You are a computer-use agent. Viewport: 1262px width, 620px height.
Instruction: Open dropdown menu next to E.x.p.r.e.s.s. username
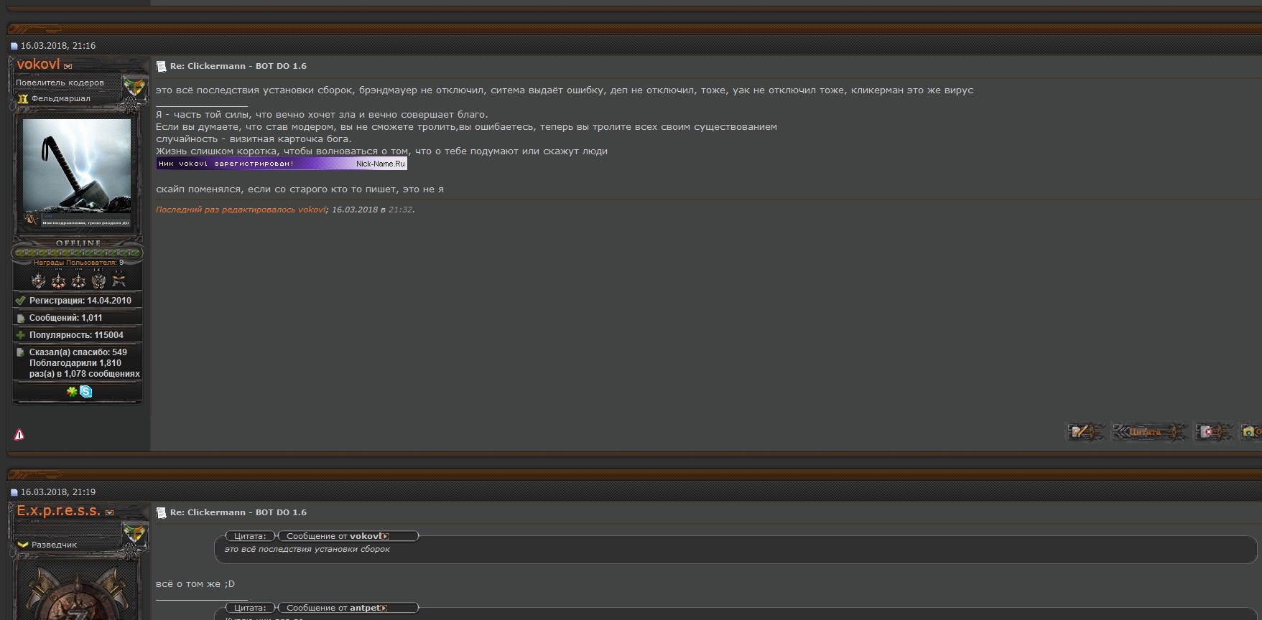point(109,512)
